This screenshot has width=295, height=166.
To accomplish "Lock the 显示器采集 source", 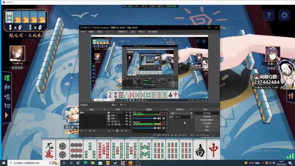I will [130, 124].
